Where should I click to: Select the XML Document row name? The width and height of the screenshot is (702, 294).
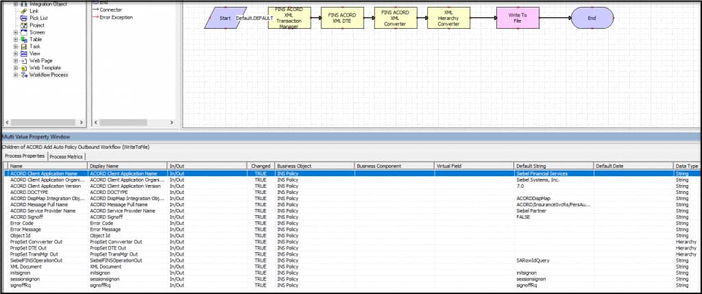(25, 267)
